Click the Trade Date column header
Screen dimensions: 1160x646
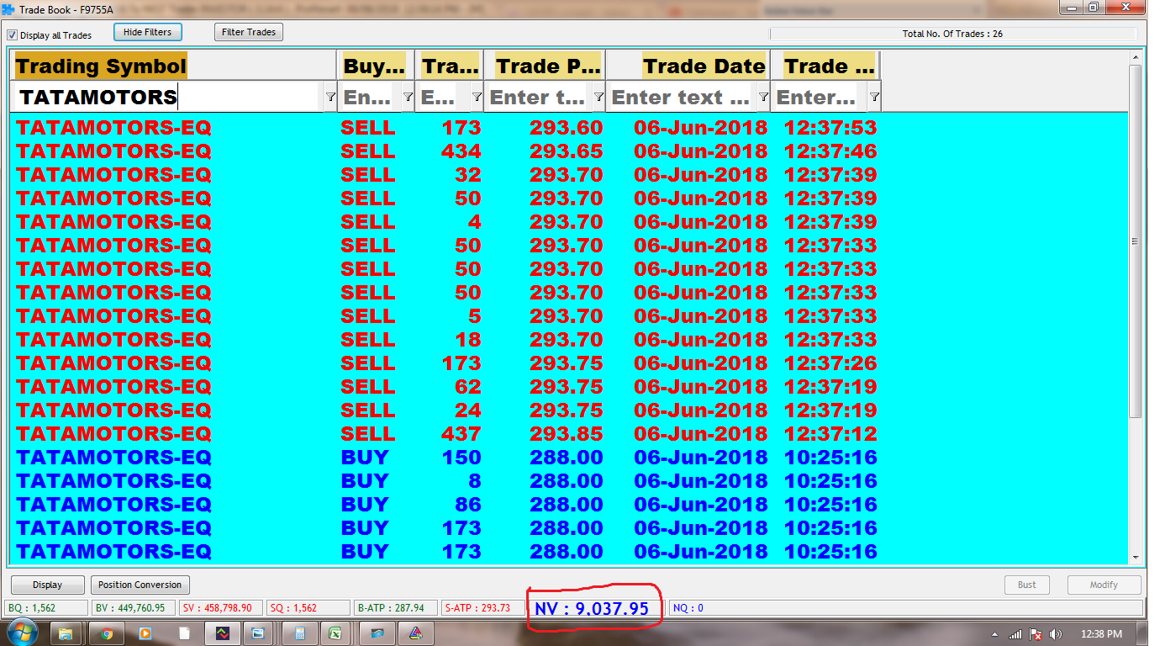pyautogui.click(x=688, y=66)
